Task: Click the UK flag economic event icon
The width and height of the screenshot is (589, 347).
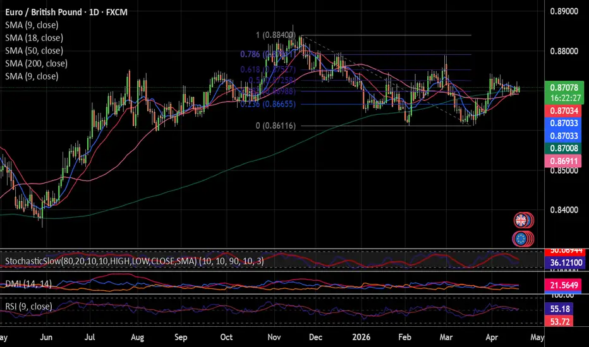Action: pyautogui.click(x=521, y=221)
